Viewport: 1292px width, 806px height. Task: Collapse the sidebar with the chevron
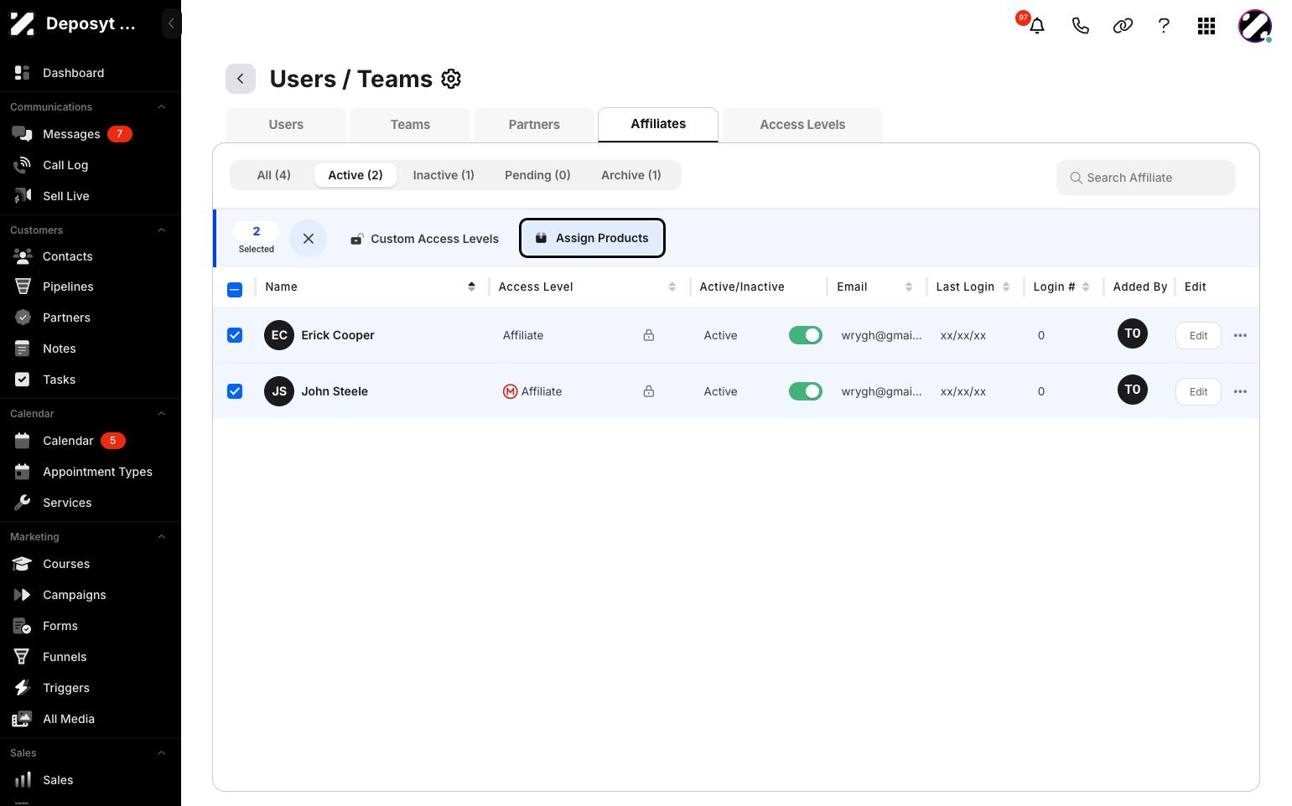tap(171, 23)
